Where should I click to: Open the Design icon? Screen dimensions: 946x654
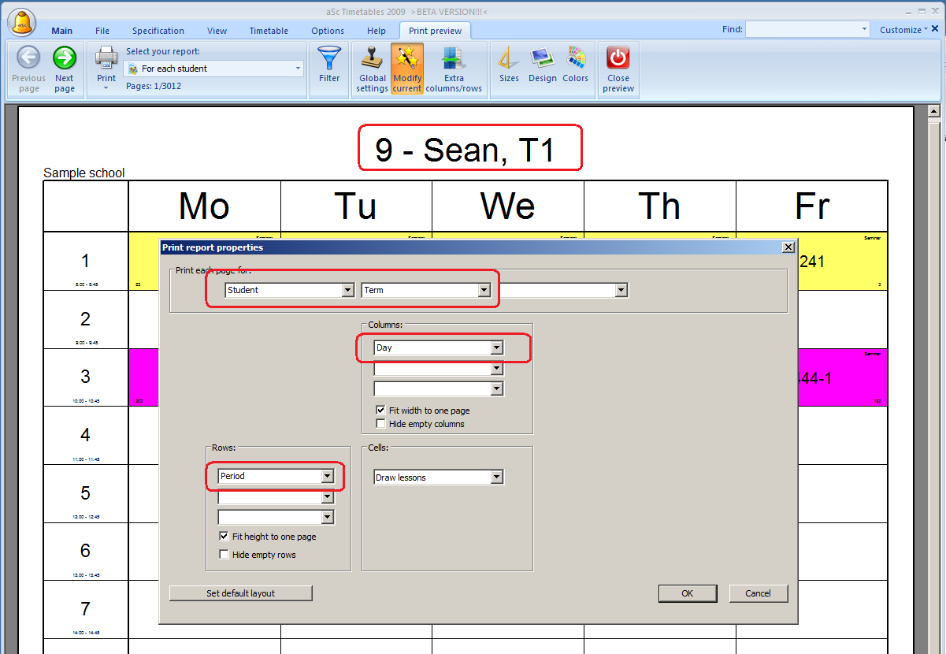point(543,58)
